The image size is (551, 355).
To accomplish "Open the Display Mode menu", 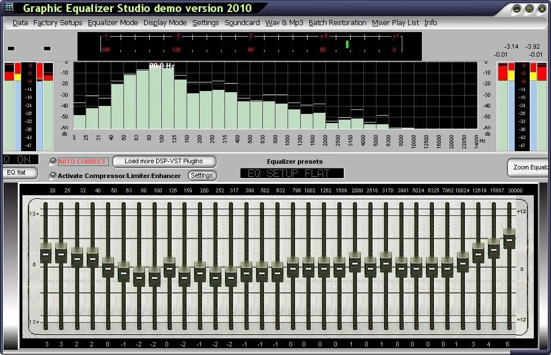I will [165, 23].
